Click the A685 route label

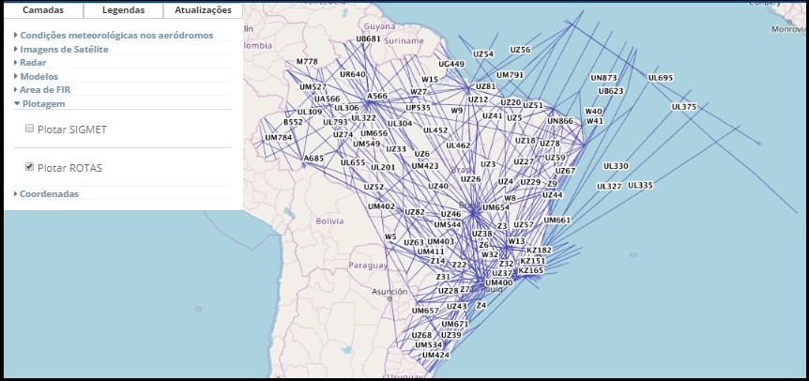pos(313,159)
